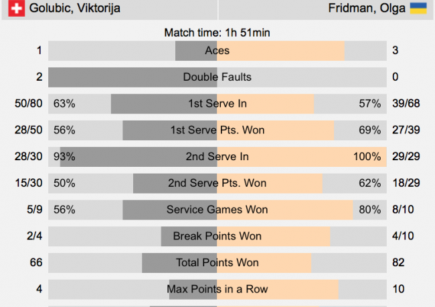Click Fridman's 82 total points value

click(398, 262)
